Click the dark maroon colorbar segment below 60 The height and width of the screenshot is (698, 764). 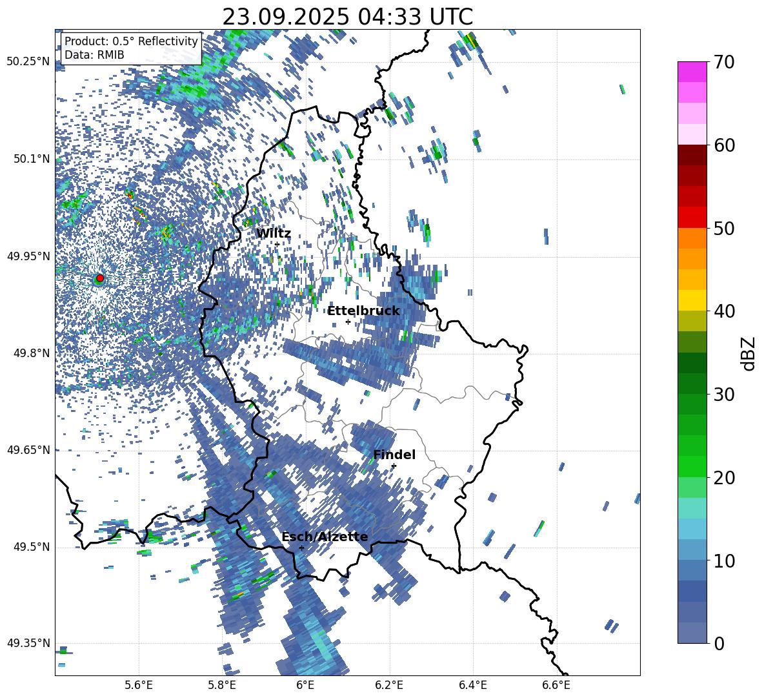pos(692,155)
